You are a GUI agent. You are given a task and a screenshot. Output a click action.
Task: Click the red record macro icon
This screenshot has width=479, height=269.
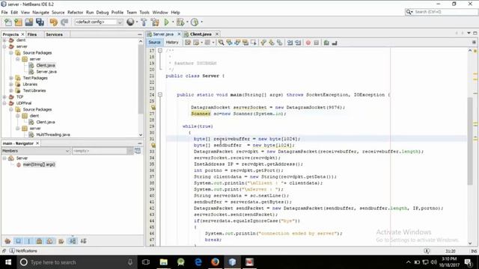pos(308,43)
